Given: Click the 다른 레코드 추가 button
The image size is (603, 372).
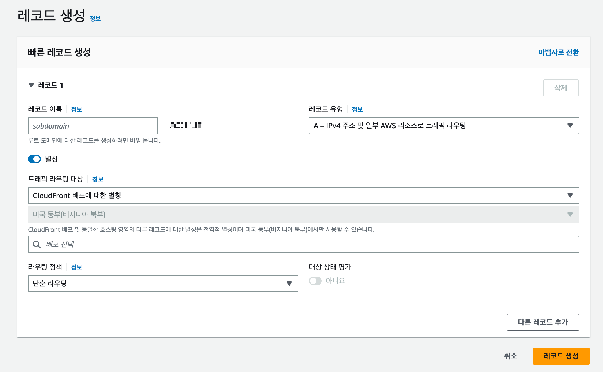Looking at the screenshot, I should (x=543, y=322).
